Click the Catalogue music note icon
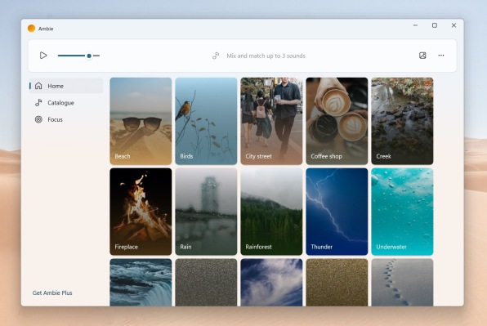The height and width of the screenshot is (326, 487). 38,103
